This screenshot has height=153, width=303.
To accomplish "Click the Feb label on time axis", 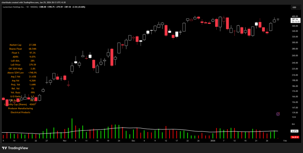I will (x=285, y=140).
